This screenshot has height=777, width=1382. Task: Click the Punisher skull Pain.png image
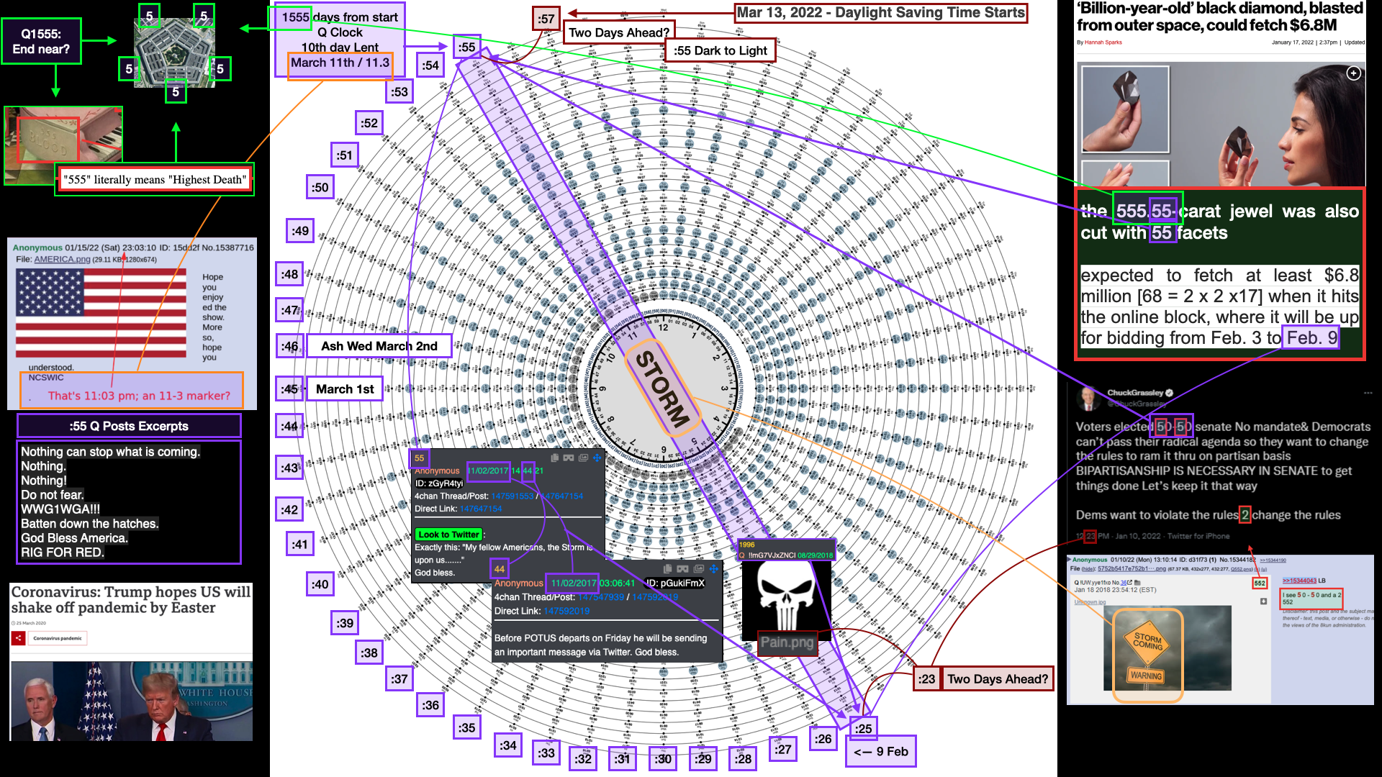(x=786, y=599)
